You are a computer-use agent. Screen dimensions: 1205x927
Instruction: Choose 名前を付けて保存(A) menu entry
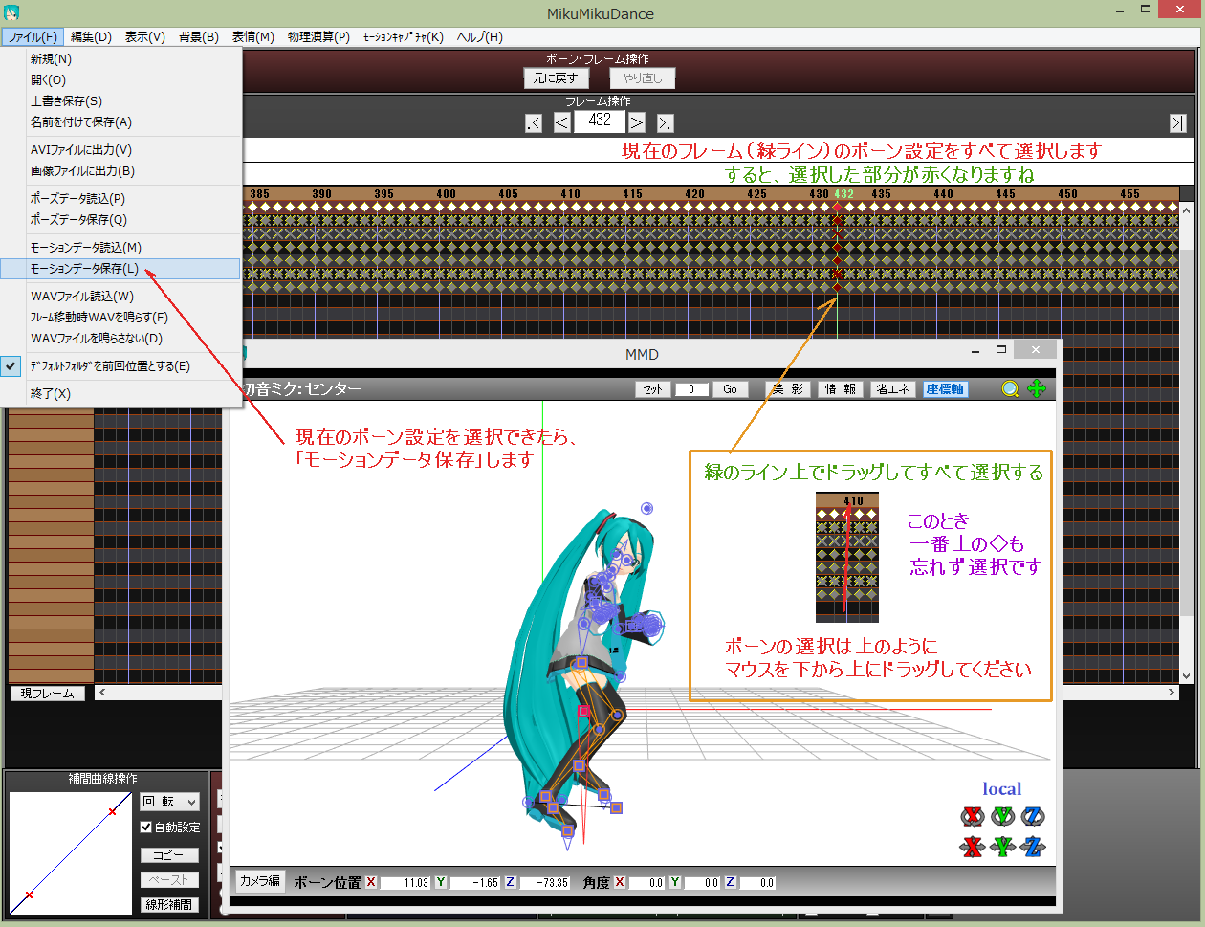[x=120, y=121]
